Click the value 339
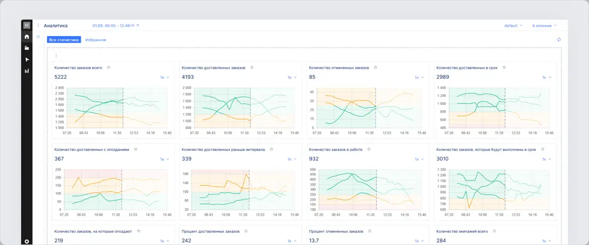Viewport: 589px width, 245px height. [x=187, y=159]
